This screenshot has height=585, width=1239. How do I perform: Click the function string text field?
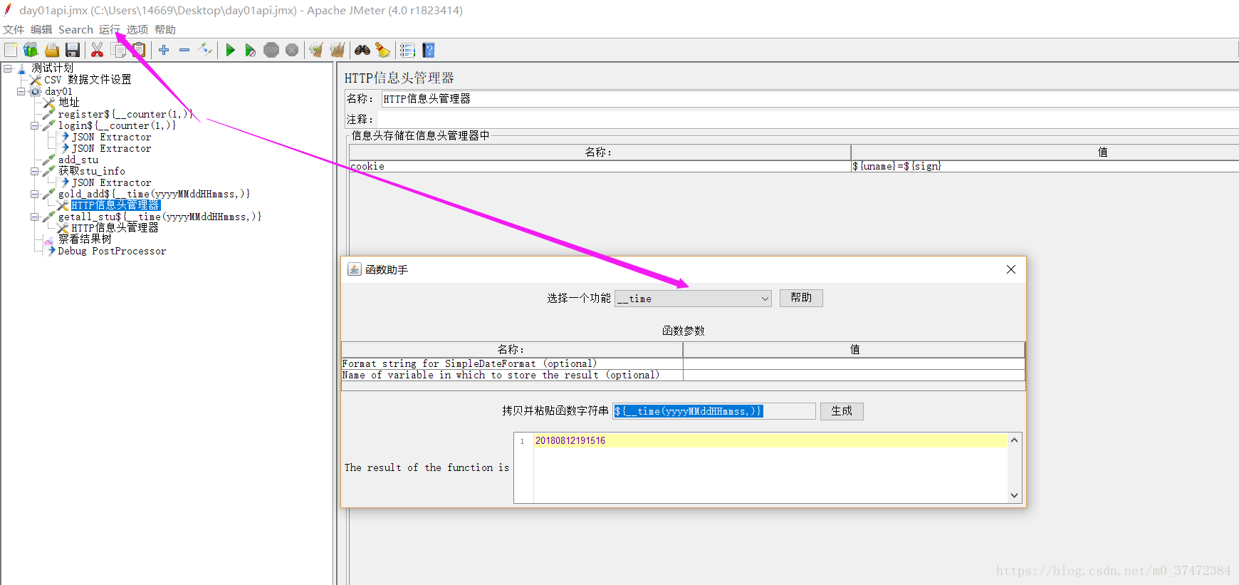(714, 411)
